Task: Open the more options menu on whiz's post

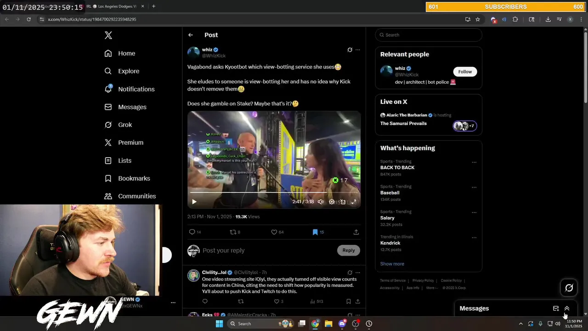Action: point(358,50)
